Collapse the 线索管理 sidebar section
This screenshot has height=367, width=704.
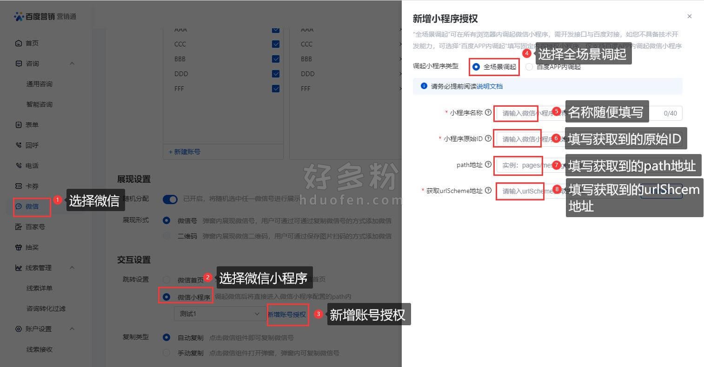pos(72,268)
